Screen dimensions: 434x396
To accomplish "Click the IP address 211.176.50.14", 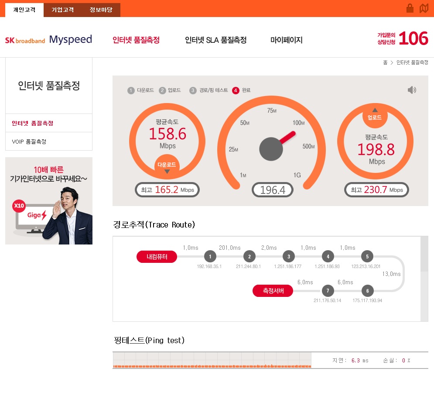I will (328, 300).
